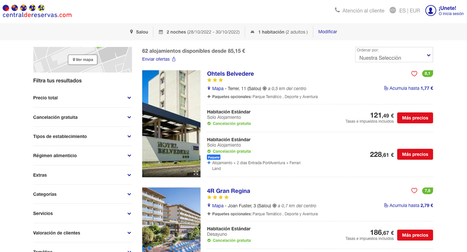Click the calendar icon beside 2 noches
This screenshot has height=252, width=467.
click(161, 32)
